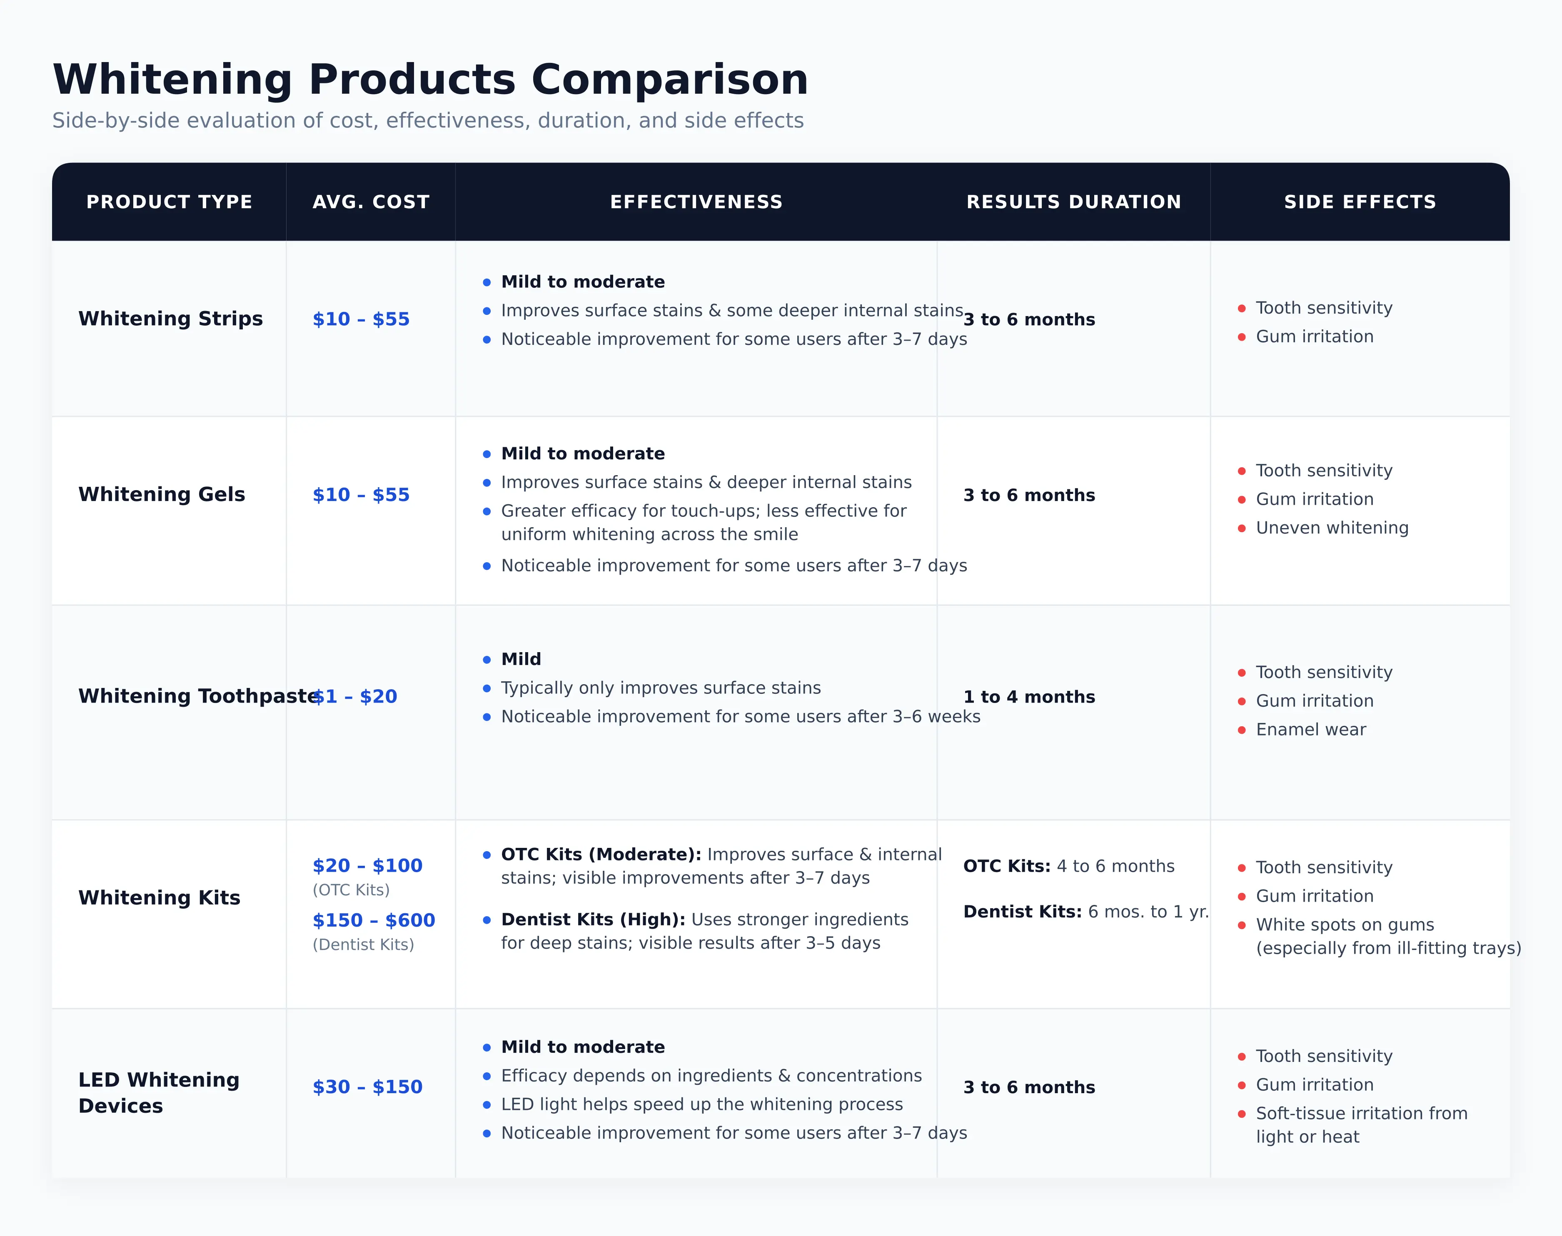Click 'Uneven whitening' side effect text
This screenshot has width=1562, height=1236.
tap(1332, 528)
